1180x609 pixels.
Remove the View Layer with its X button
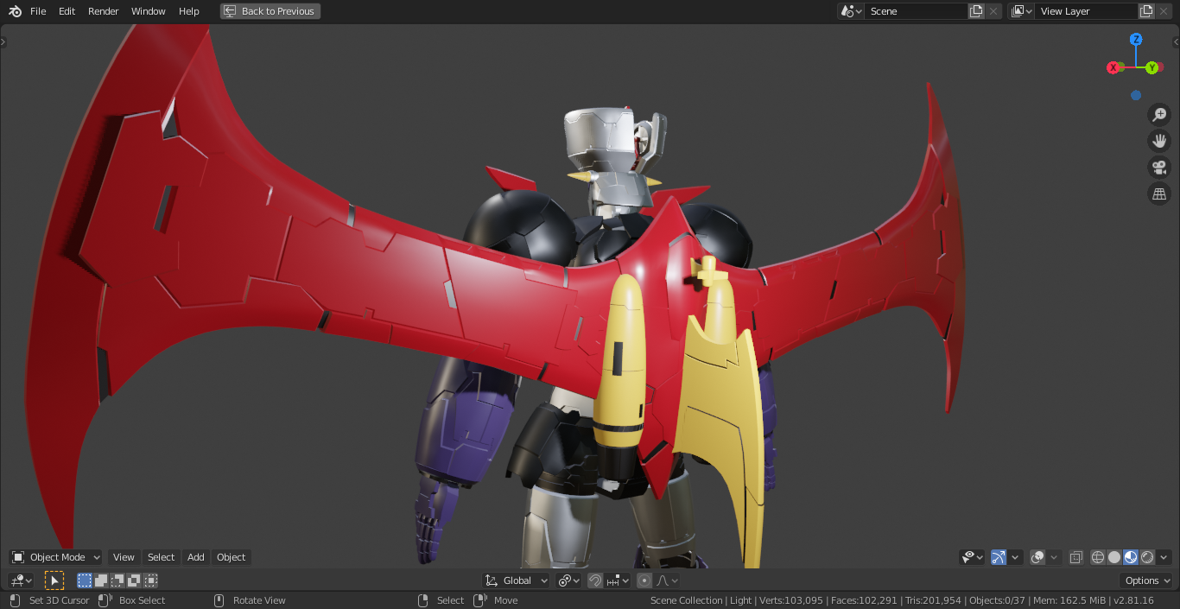(1164, 11)
